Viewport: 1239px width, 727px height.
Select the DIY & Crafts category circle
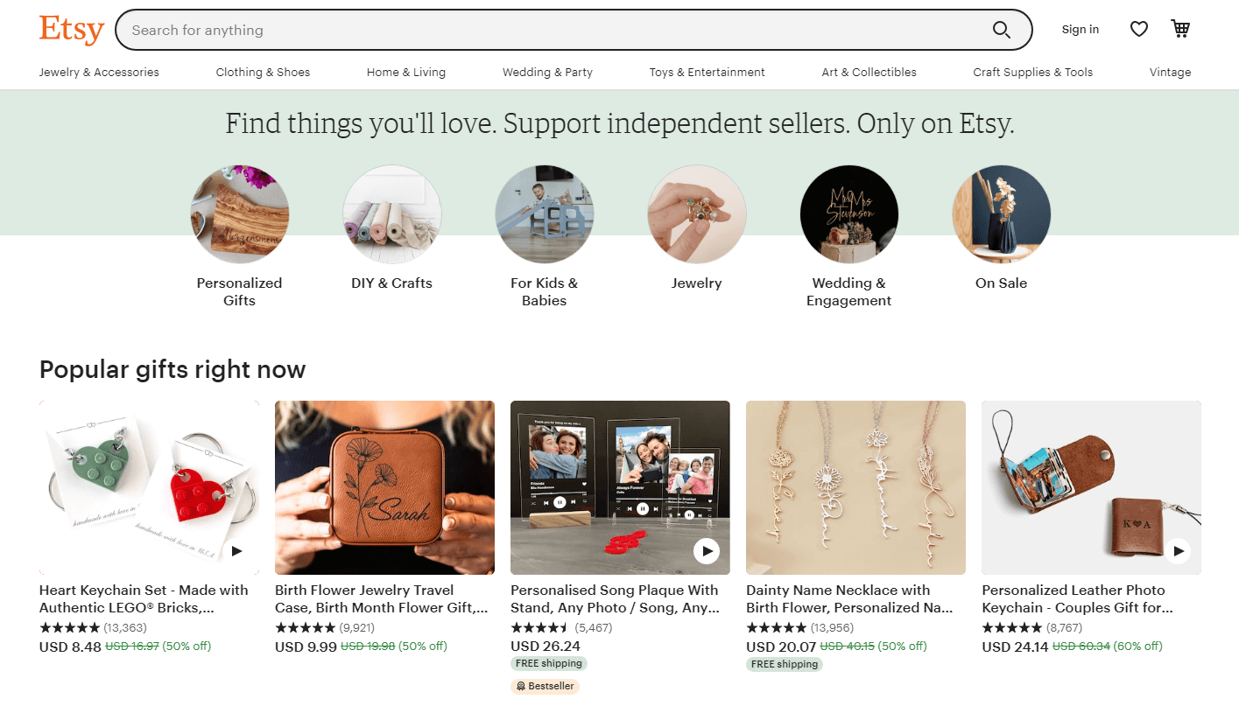[391, 214]
